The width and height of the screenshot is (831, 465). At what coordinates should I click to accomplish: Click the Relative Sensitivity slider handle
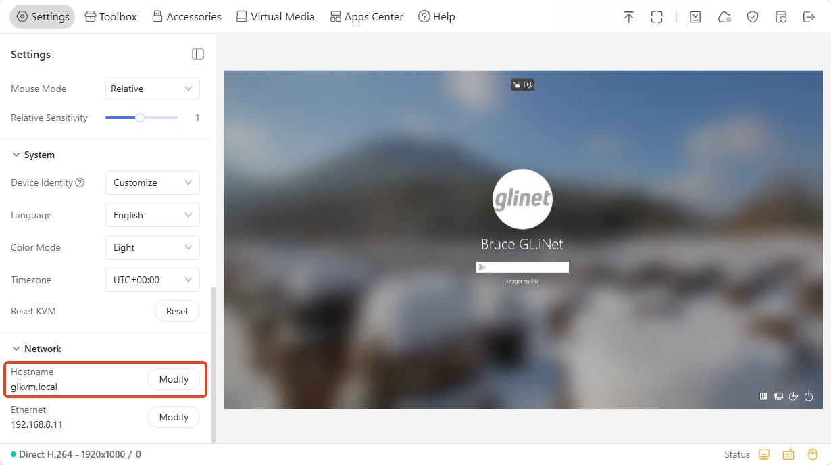coord(140,118)
